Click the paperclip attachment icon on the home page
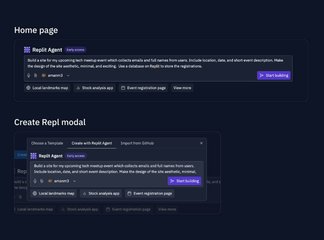The height and width of the screenshot is (240, 324). tap(35, 75)
